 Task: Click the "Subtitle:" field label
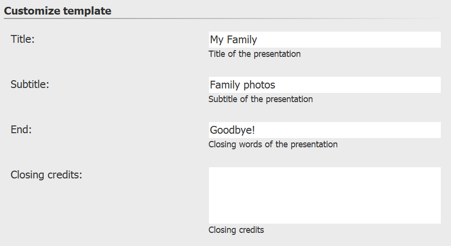tap(30, 85)
